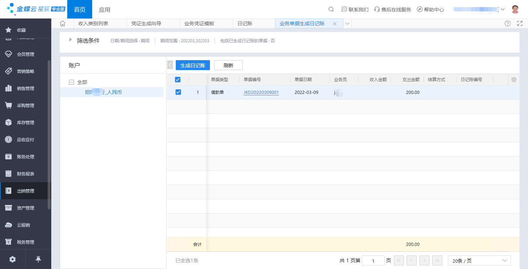The height and width of the screenshot is (269, 528).
Task: Open 应收应付 yen coin icon
Action: [9, 139]
